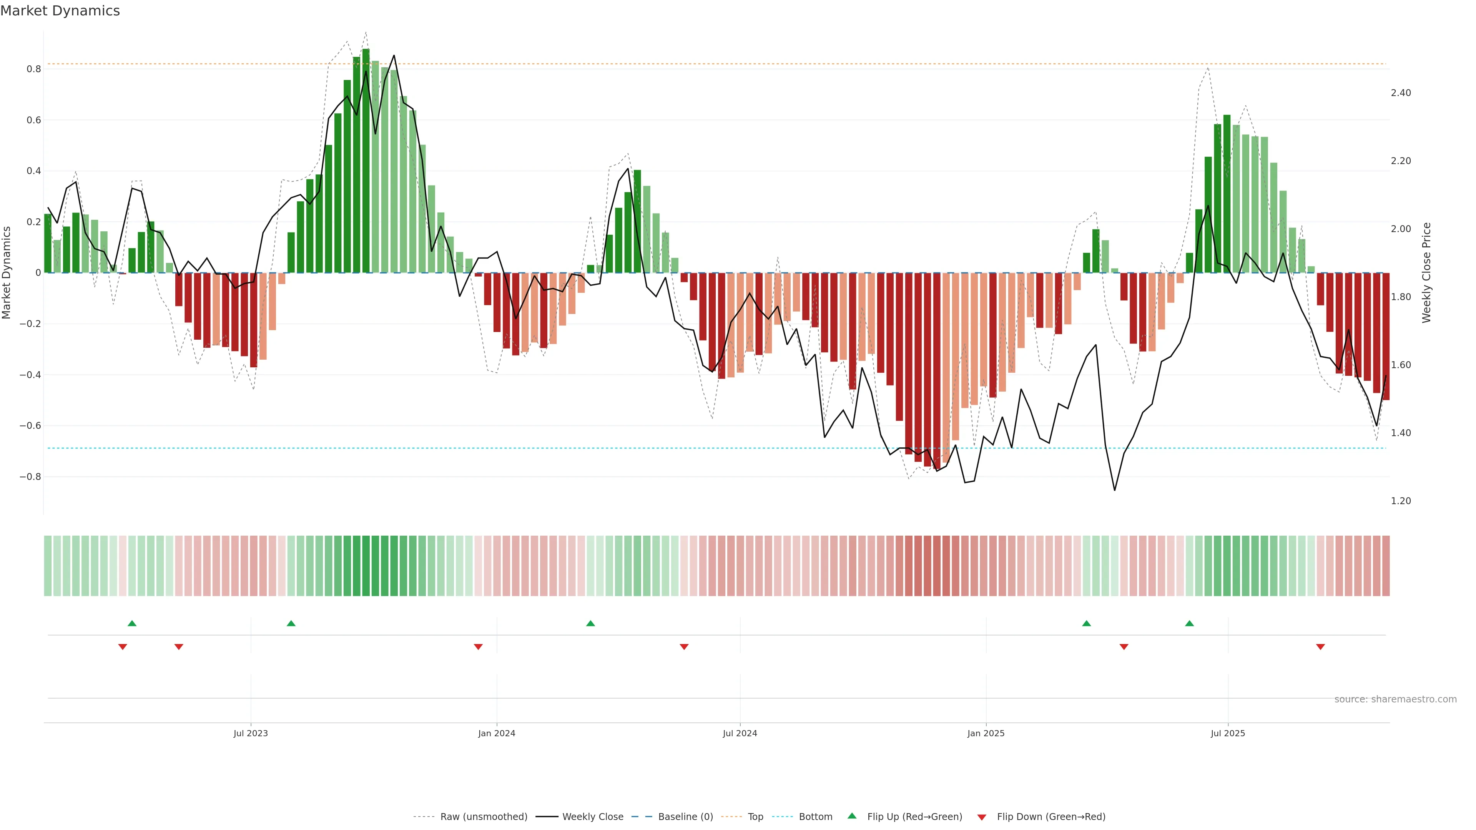Image resolution: width=1476 pixels, height=830 pixels.
Task: Click the Jul 2024 axis label
Action: (740, 733)
